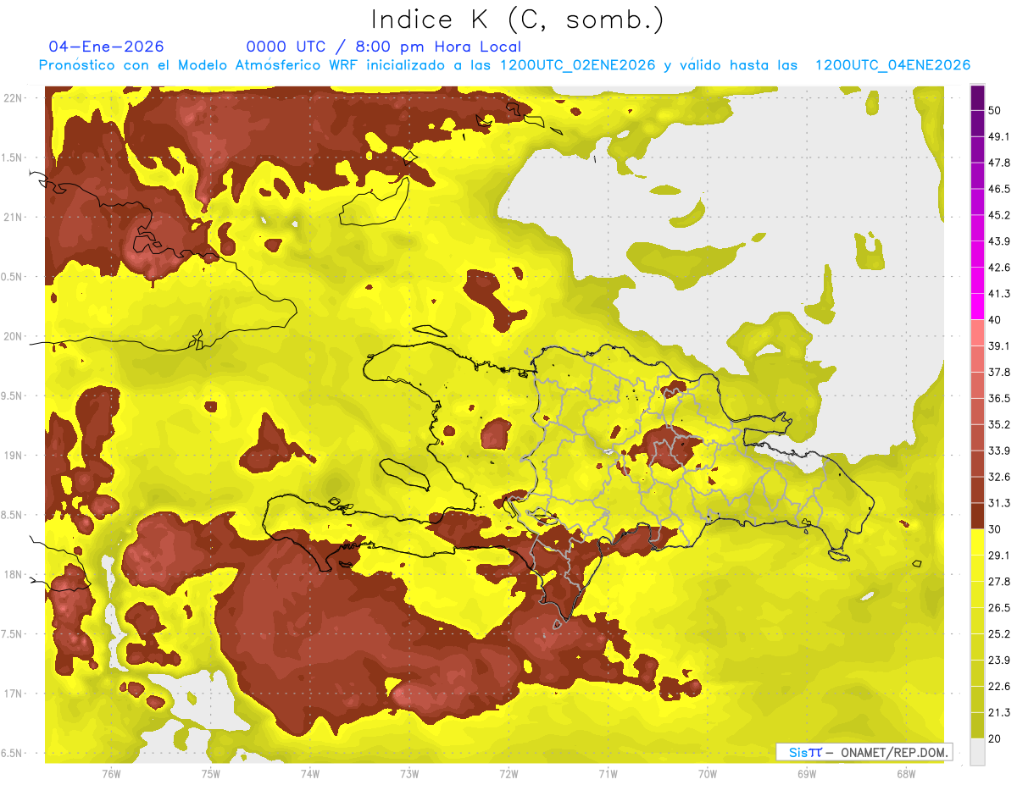This screenshot has width=1017, height=785.
Task: Click the '75W' longitude axis label
Action: pos(210,774)
